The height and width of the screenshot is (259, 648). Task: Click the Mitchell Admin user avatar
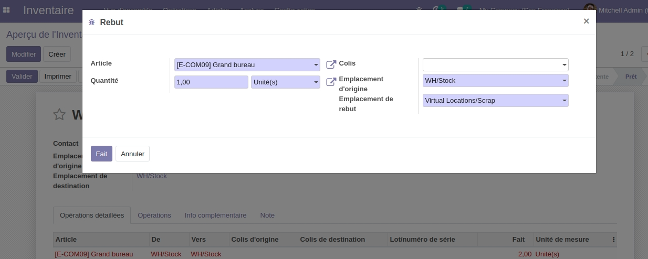(x=590, y=10)
